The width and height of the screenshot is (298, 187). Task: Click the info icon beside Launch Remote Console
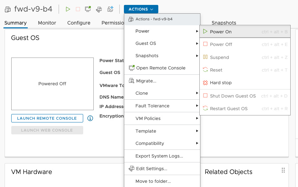click(x=90, y=118)
